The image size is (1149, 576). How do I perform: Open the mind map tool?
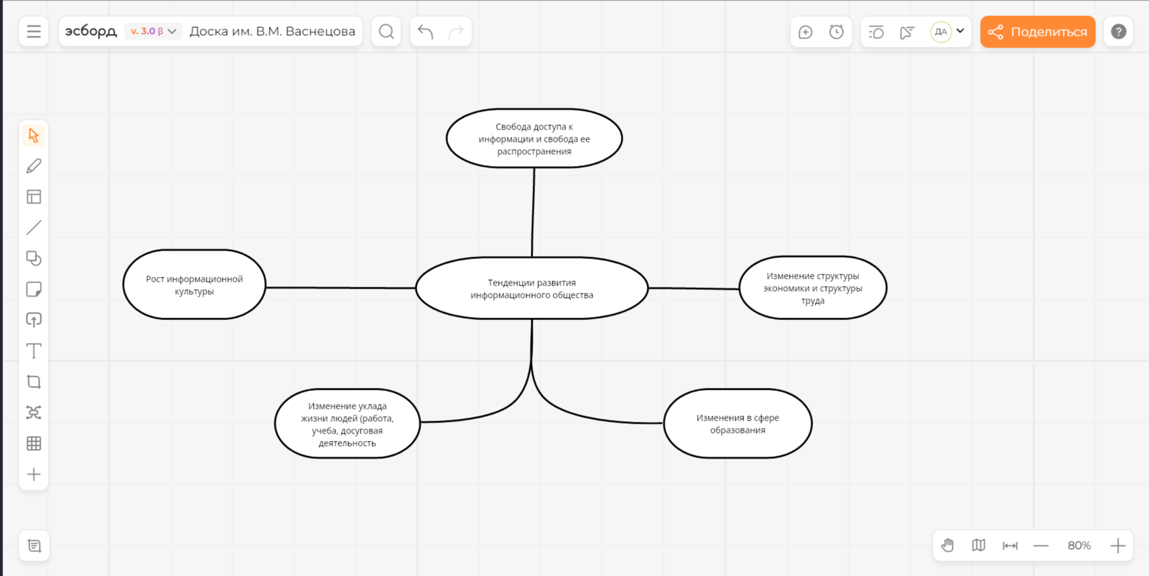[34, 413]
